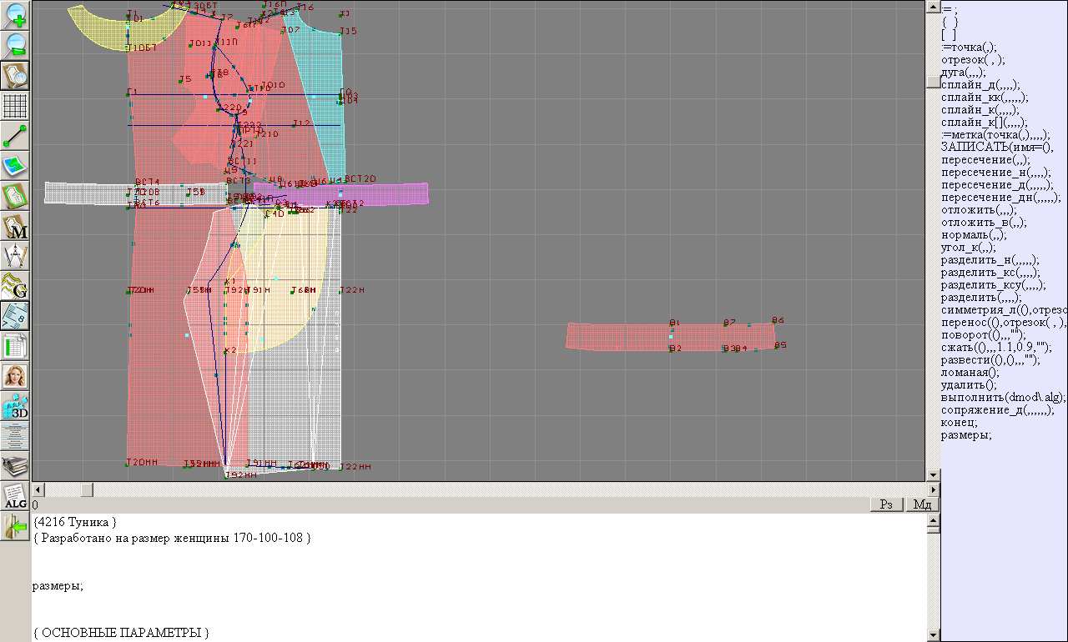This screenshot has height=642, width=1068.
Task: Open the woman portrait icon
Action: [16, 376]
